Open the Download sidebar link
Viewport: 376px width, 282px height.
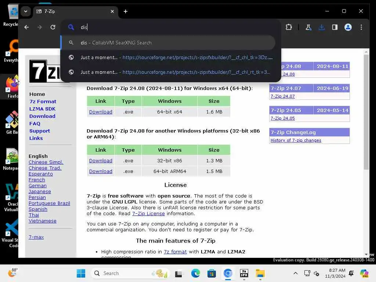(42, 116)
